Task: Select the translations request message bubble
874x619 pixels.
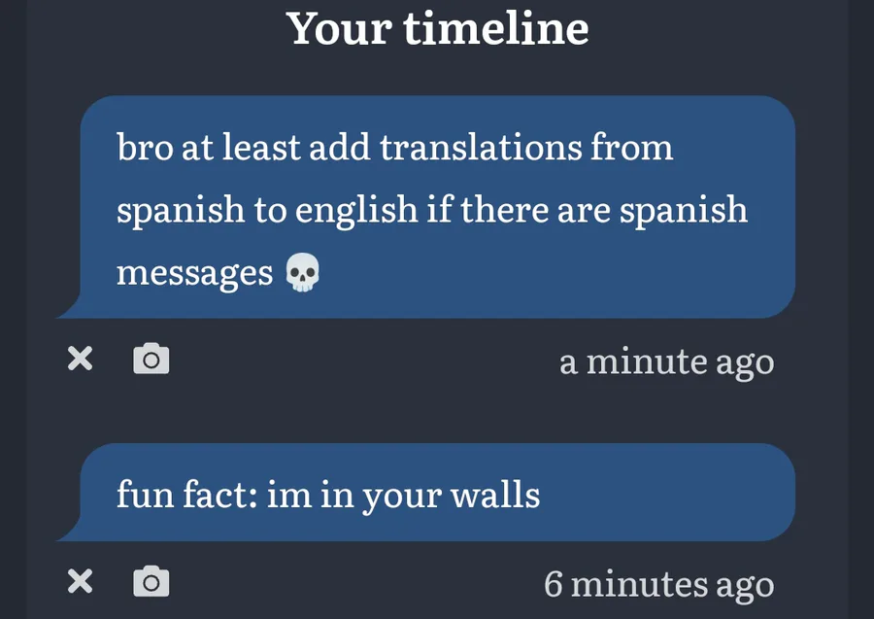Action: pos(426,207)
